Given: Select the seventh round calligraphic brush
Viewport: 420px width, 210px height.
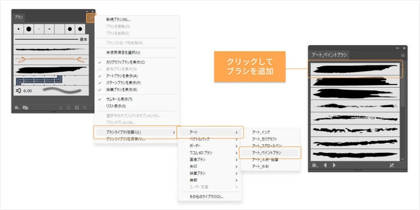Looking at the screenshot, I should pyautogui.click(x=80, y=29).
